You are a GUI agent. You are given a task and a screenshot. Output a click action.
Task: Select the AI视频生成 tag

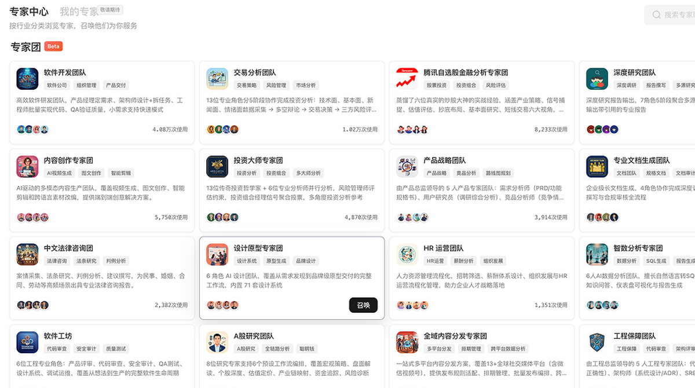tap(59, 173)
